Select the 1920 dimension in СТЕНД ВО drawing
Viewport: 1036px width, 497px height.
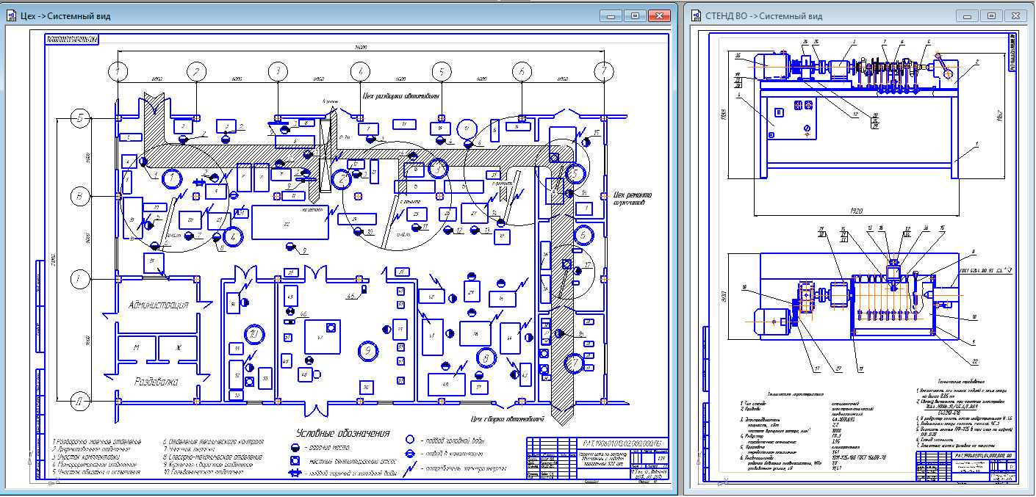(855, 209)
